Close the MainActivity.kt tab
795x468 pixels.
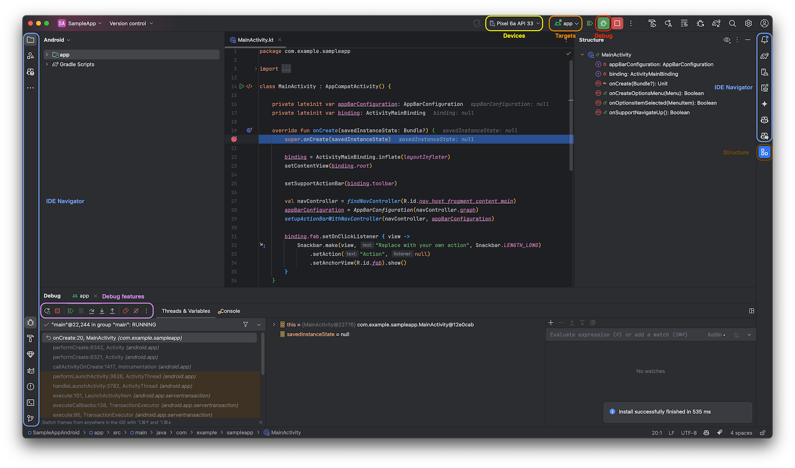pyautogui.click(x=280, y=40)
